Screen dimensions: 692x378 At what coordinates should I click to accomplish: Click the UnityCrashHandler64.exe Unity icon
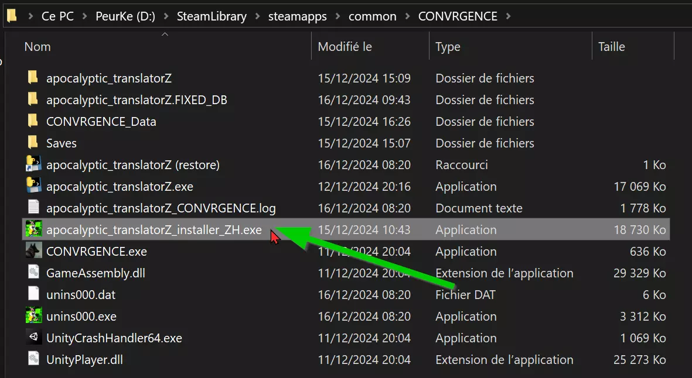[33, 338]
